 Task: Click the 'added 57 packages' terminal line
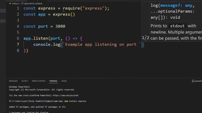(x=37, y=107)
